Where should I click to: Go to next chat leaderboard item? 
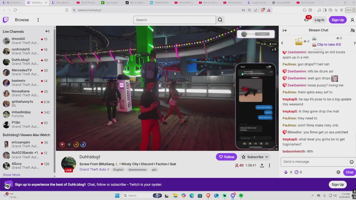[x=354, y=43]
